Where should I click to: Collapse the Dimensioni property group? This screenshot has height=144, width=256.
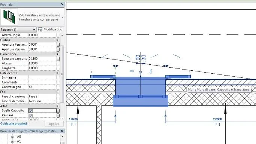coord(57,54)
